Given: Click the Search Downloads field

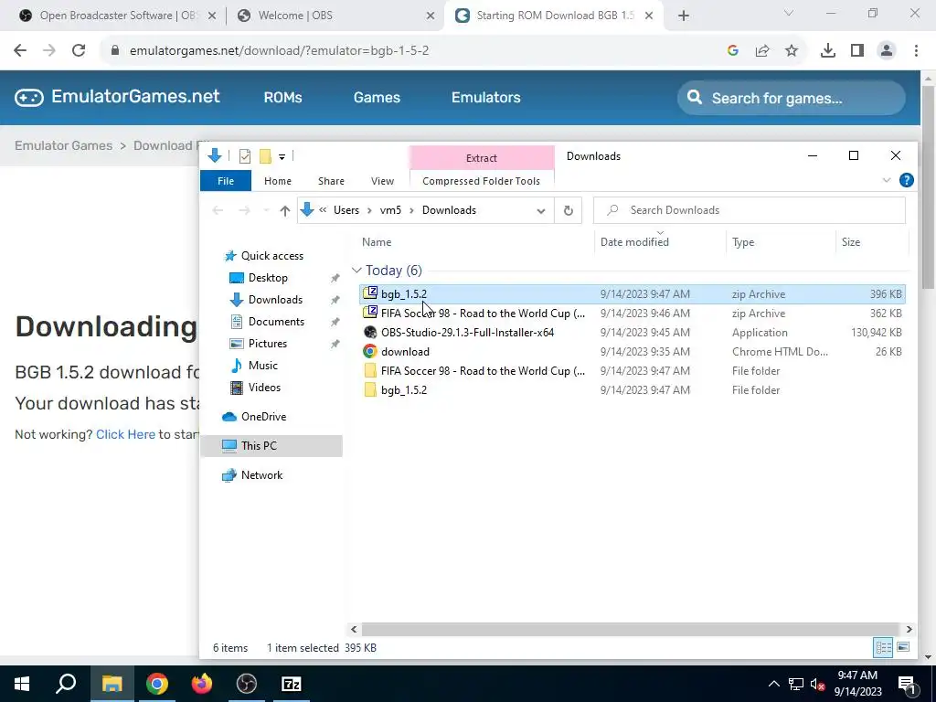Looking at the screenshot, I should coord(750,210).
